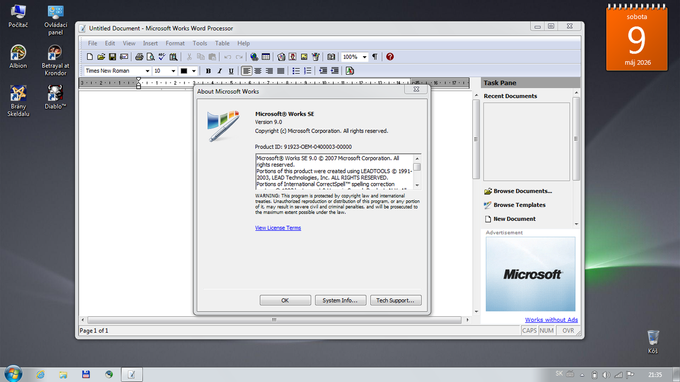The image size is (680, 382).
Task: Click the Increase Indent toolbar icon
Action: (x=335, y=71)
